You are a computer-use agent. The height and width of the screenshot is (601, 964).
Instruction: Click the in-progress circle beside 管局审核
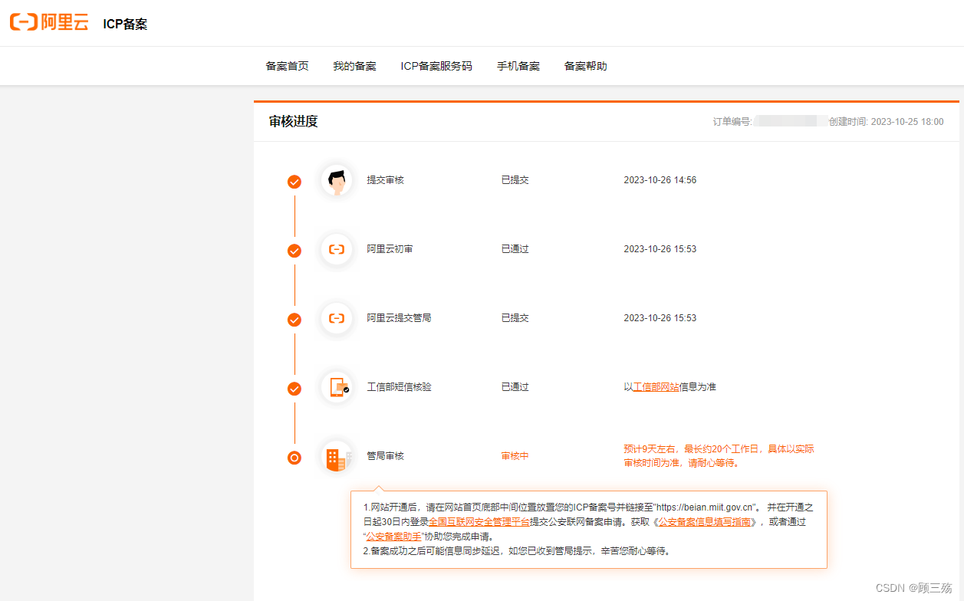coord(294,458)
